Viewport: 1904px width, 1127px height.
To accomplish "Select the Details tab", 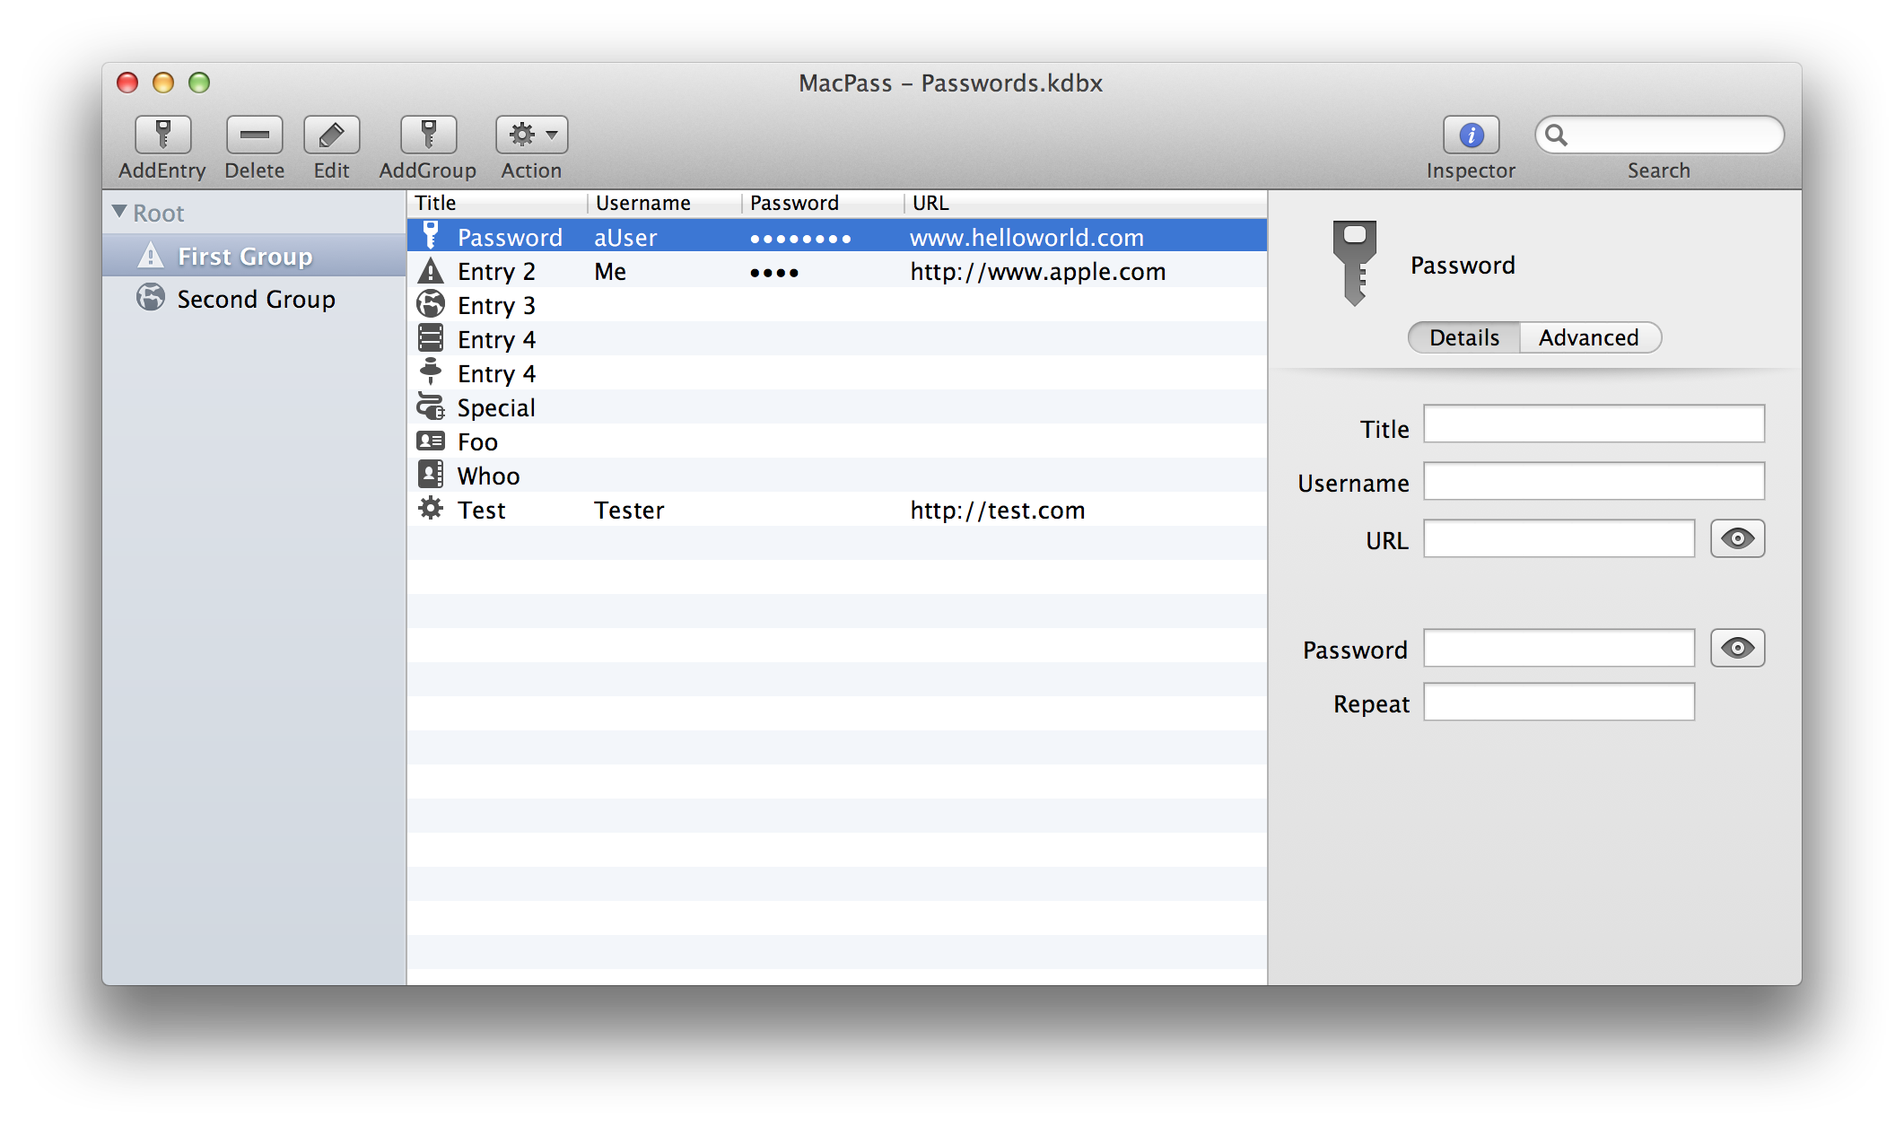I will click(x=1463, y=337).
